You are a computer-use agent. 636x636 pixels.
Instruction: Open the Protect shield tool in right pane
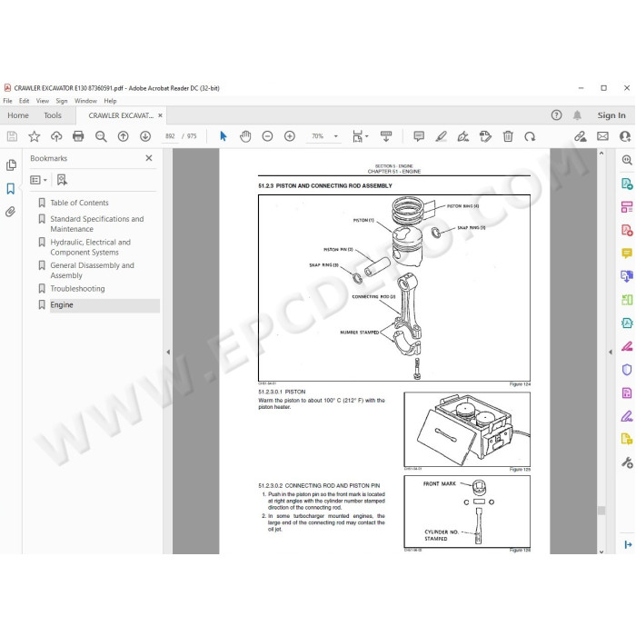(x=627, y=370)
